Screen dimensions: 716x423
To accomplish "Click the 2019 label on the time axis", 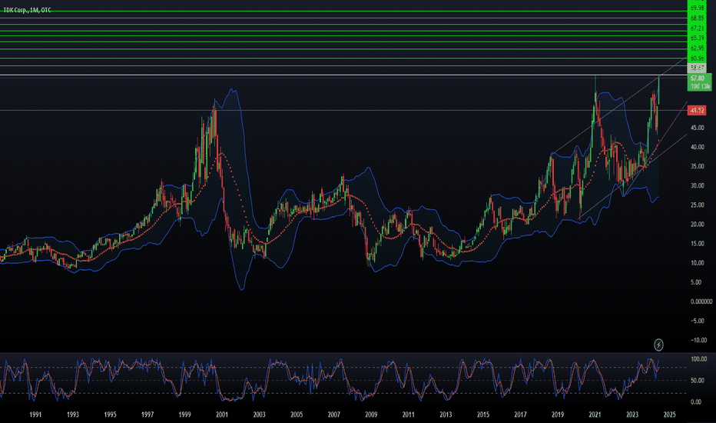I will (558, 415).
